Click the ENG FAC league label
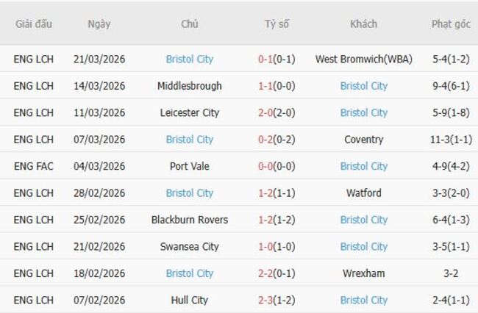Screen dimensions: 478x313 pyautogui.click(x=34, y=166)
